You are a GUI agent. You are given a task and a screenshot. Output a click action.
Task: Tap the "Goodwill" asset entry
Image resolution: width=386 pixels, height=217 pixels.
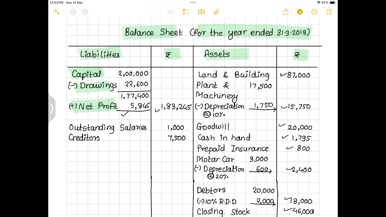pos(213,127)
